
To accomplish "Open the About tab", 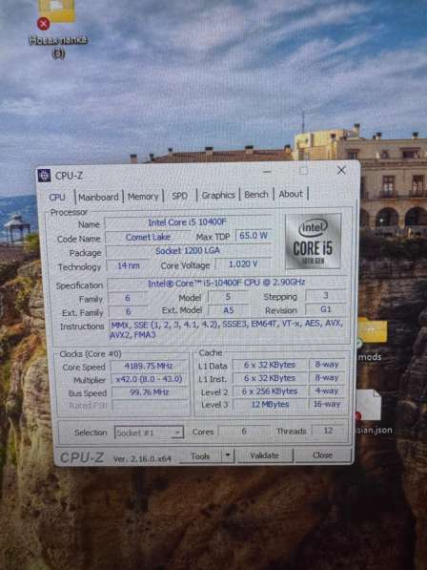I will coord(291,194).
